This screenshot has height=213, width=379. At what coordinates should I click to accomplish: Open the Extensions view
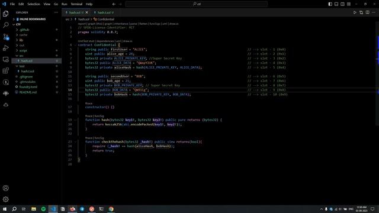(x=5, y=70)
